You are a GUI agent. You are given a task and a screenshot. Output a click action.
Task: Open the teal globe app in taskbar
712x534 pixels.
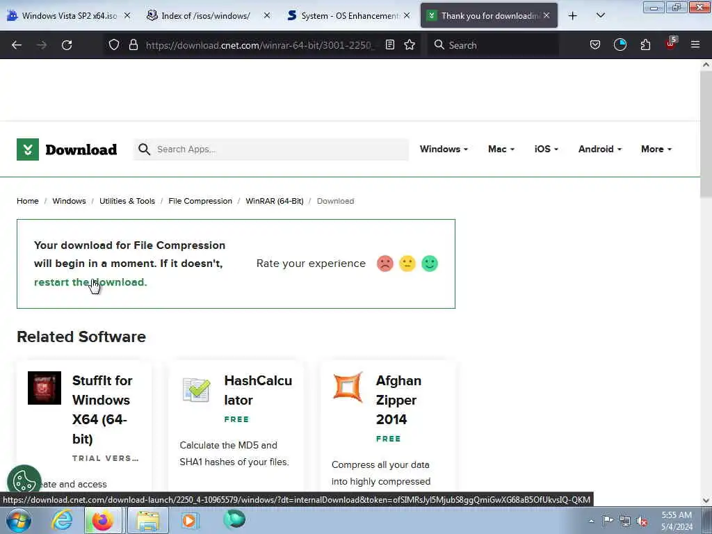click(234, 519)
